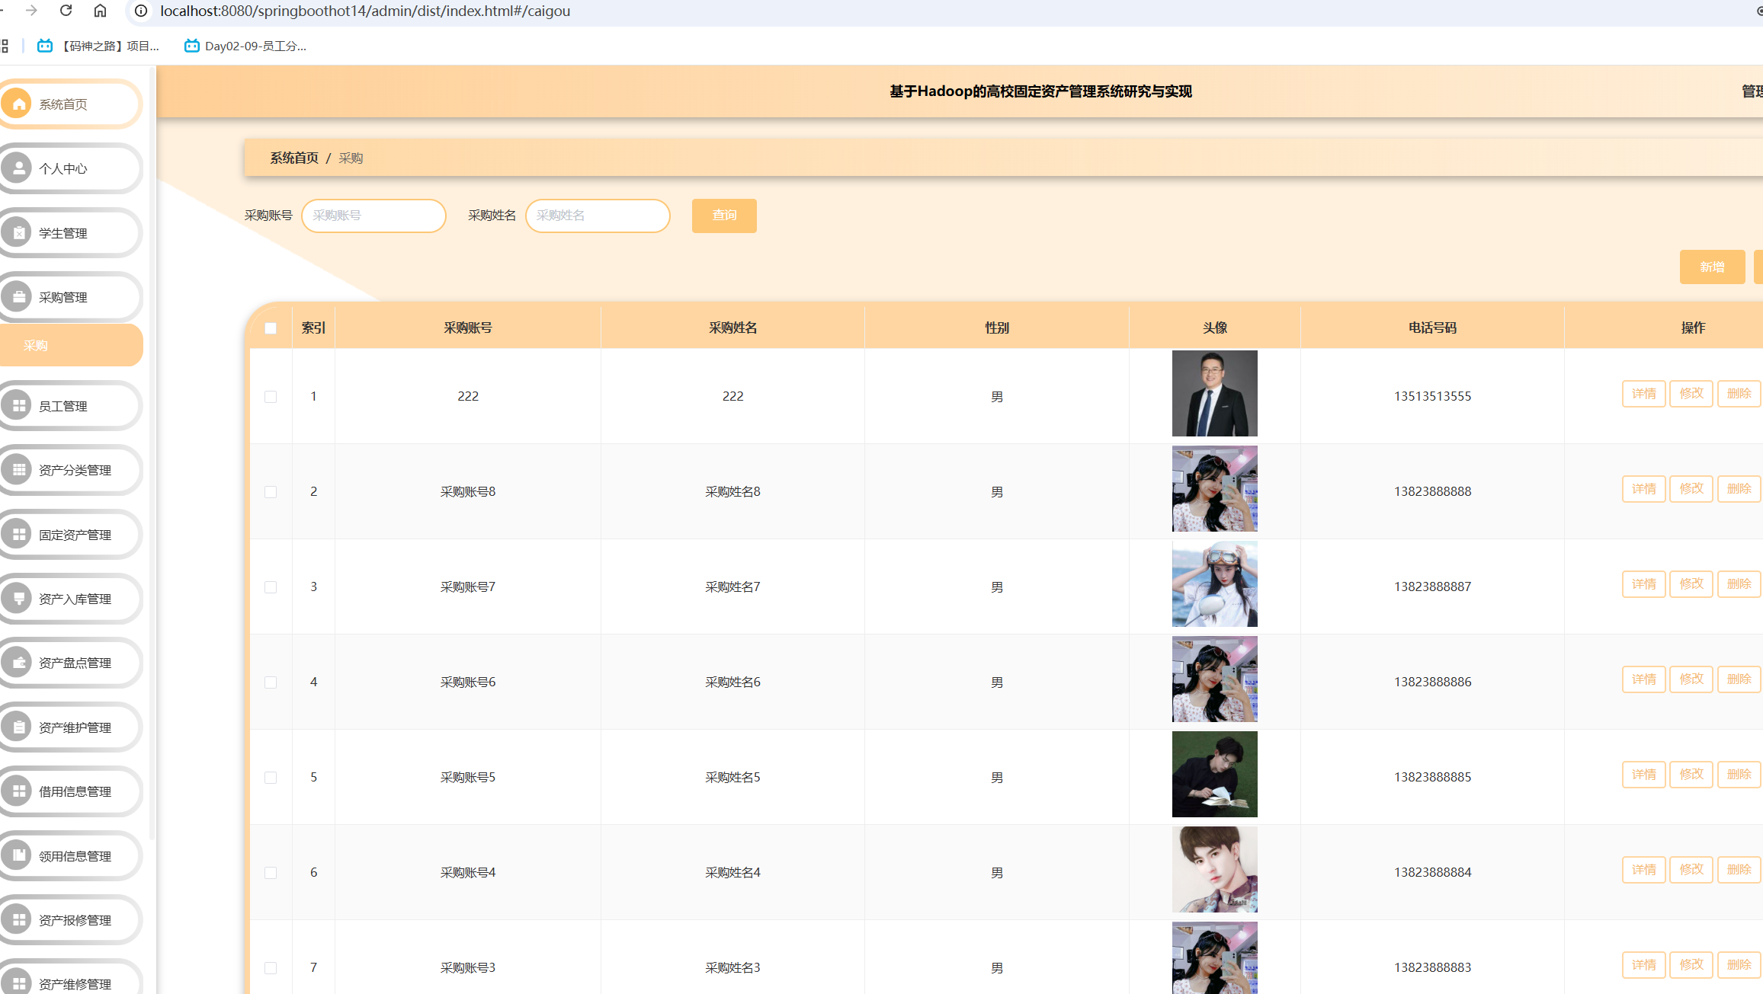Check the row for 采购账号3
Viewport: 1763px width, 994px height.
(x=271, y=968)
